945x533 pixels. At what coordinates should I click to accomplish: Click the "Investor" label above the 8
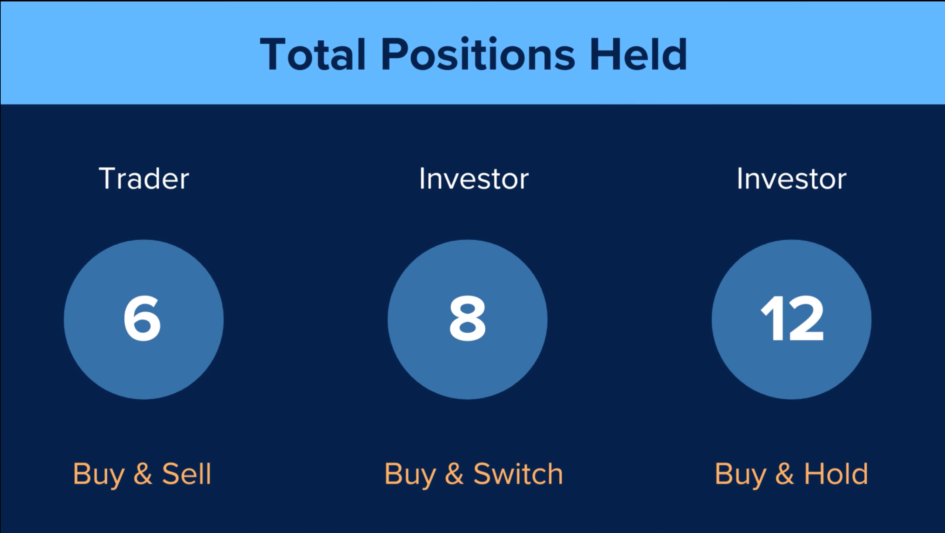click(x=474, y=179)
